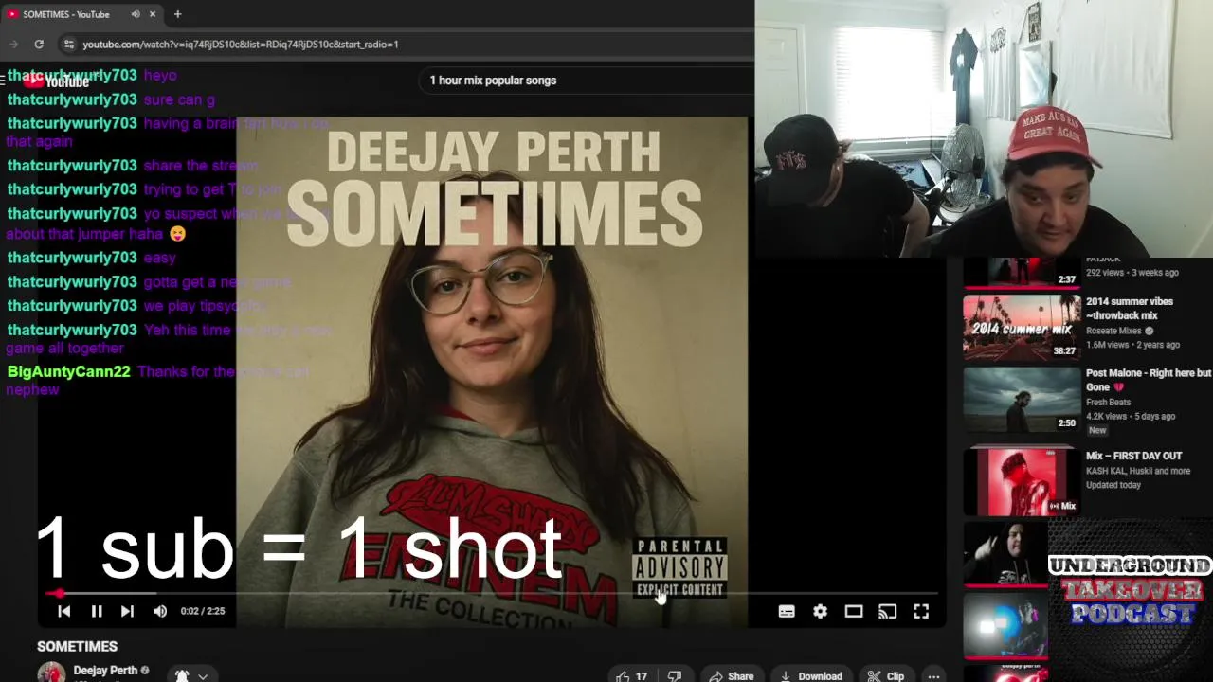Enter fullscreen mode
The width and height of the screenshot is (1213, 682).
point(921,612)
